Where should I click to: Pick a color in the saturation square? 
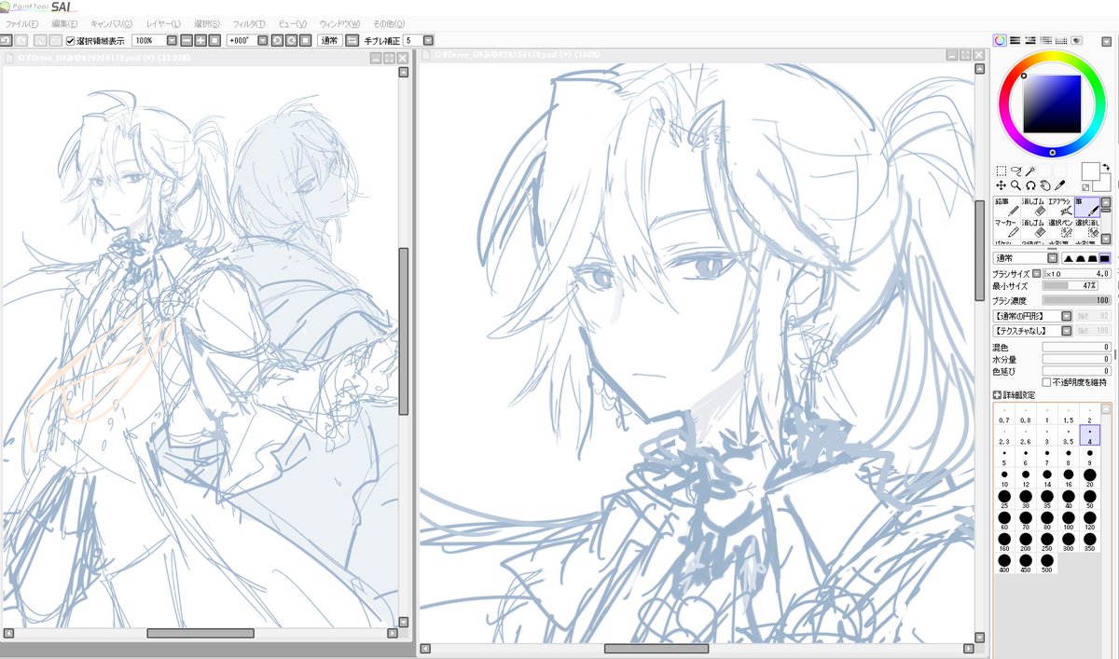(1052, 103)
